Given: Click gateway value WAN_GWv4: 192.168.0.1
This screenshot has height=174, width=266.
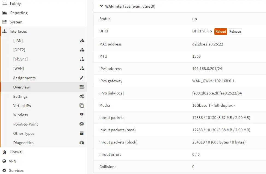Looking at the screenshot, I should coord(213,81).
